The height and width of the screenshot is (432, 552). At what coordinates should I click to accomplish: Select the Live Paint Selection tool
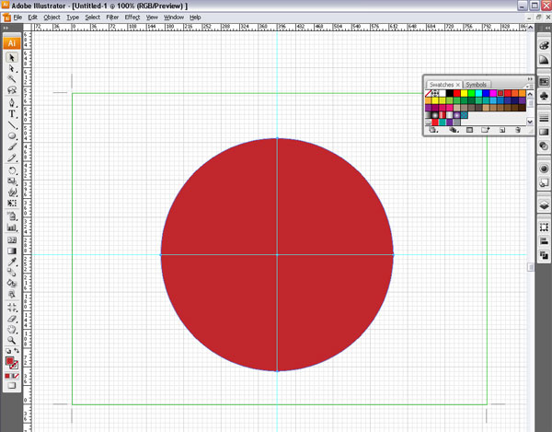[x=12, y=294]
